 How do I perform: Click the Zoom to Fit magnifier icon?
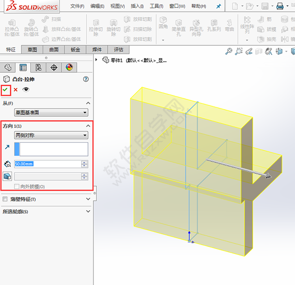tap(229, 51)
